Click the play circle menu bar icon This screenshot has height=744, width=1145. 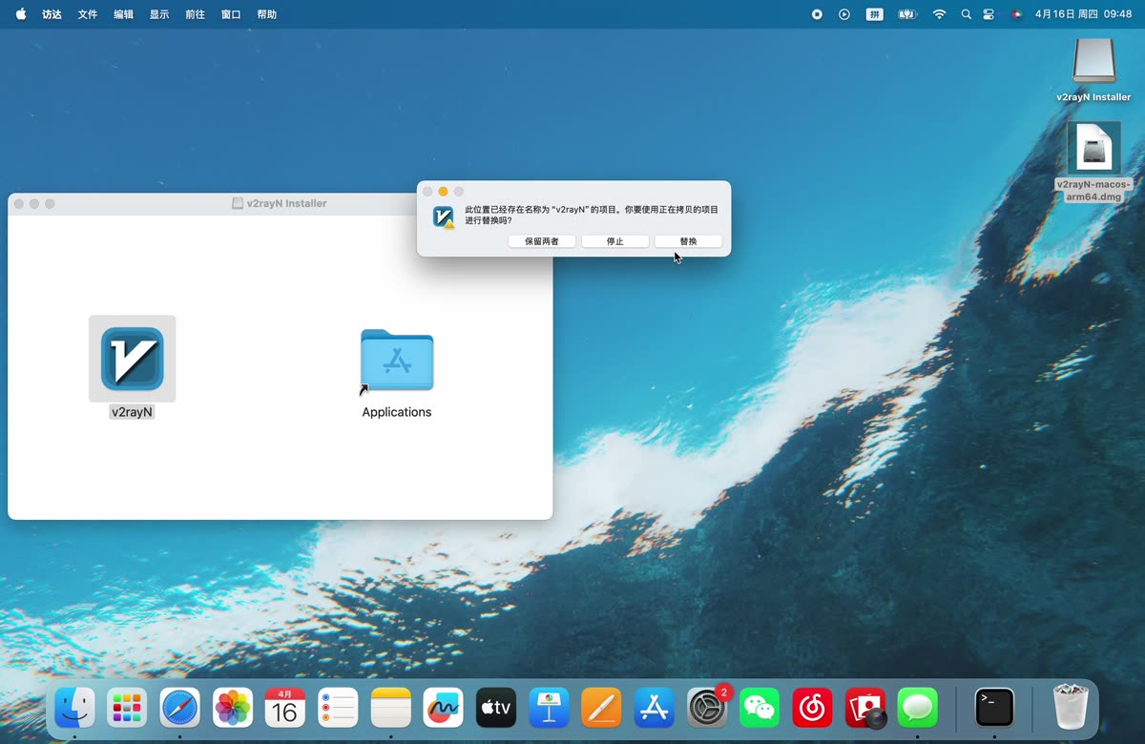point(844,14)
